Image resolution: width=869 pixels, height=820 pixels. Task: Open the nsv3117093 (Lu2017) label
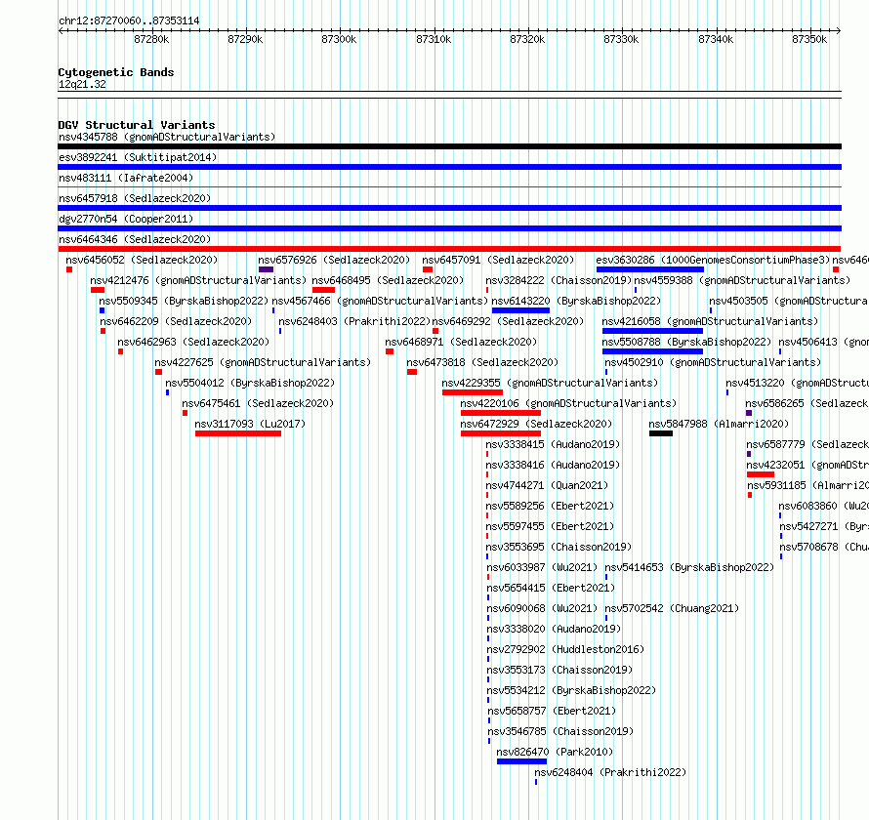coord(250,424)
